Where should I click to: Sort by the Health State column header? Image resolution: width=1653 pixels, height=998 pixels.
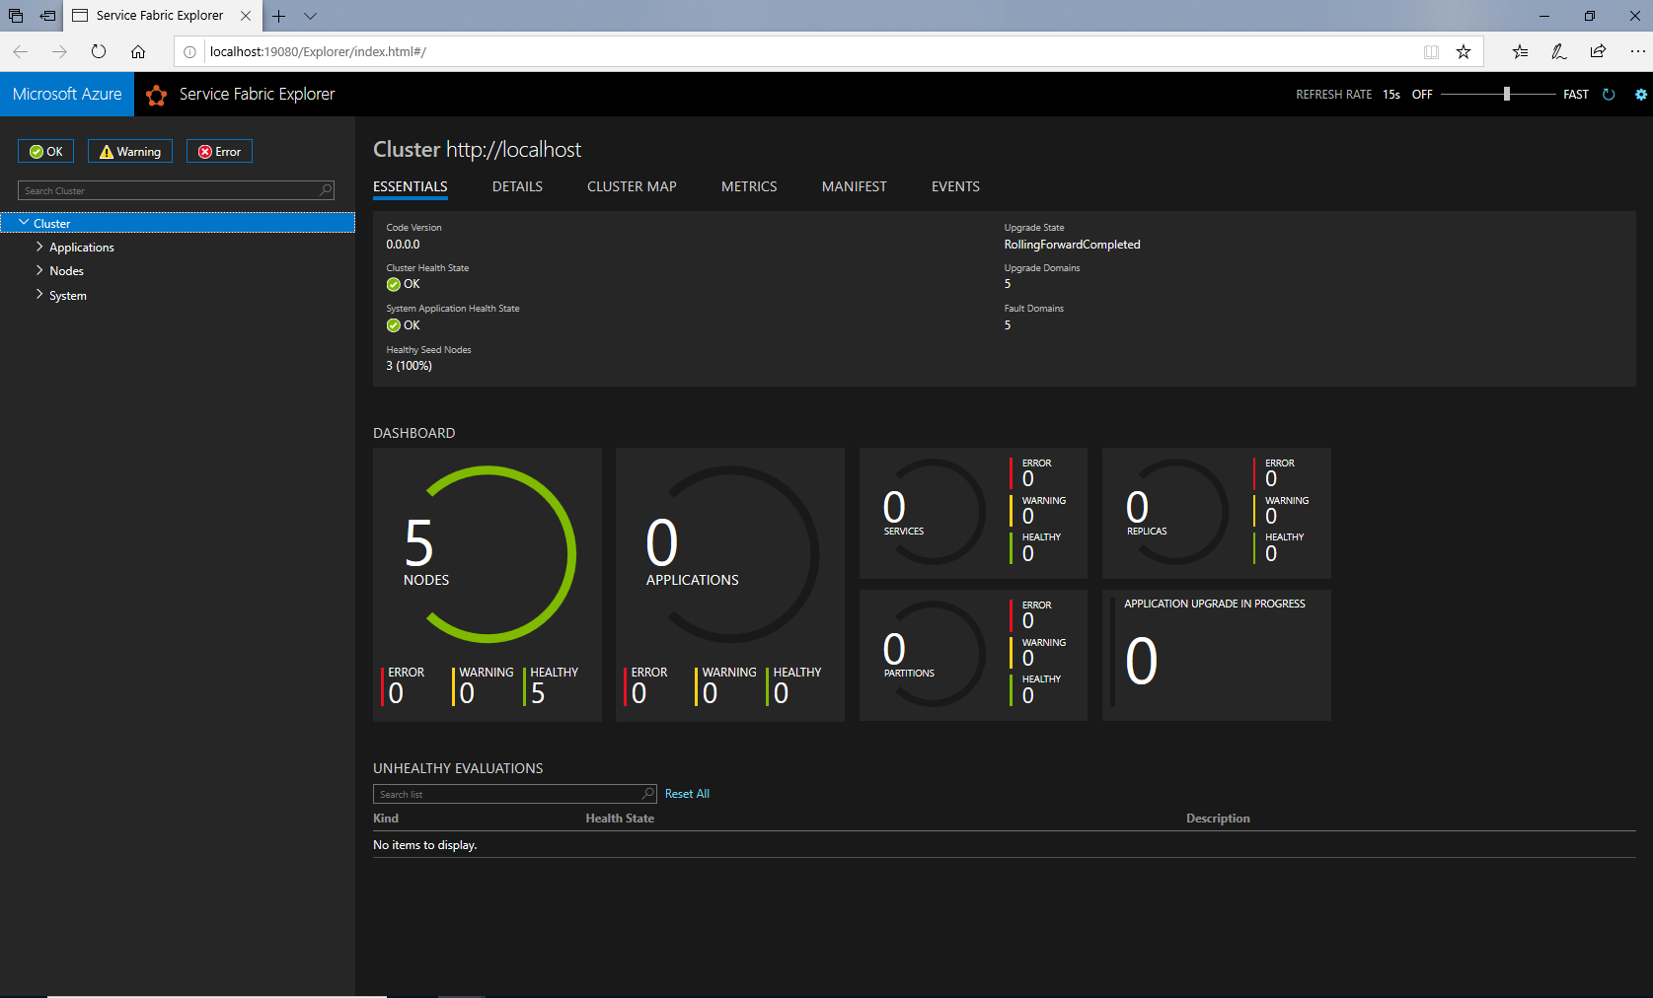(620, 819)
